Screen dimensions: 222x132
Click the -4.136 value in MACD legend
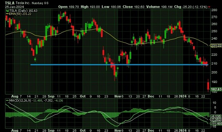[59, 101]
